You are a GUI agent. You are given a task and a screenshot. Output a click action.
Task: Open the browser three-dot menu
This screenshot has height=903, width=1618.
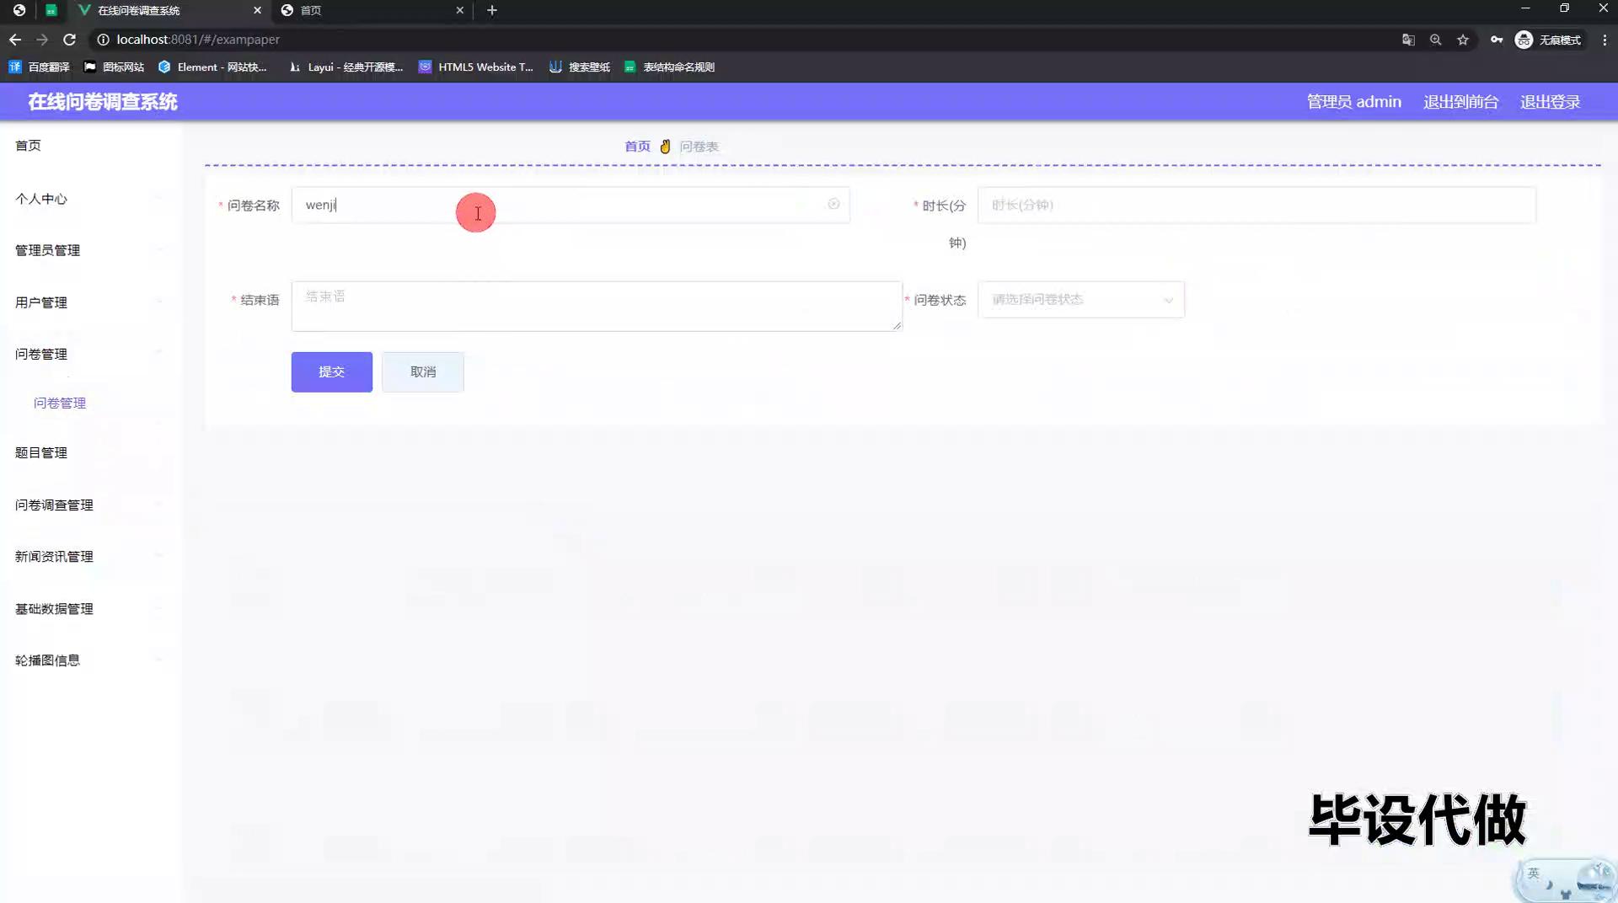[1605, 40]
